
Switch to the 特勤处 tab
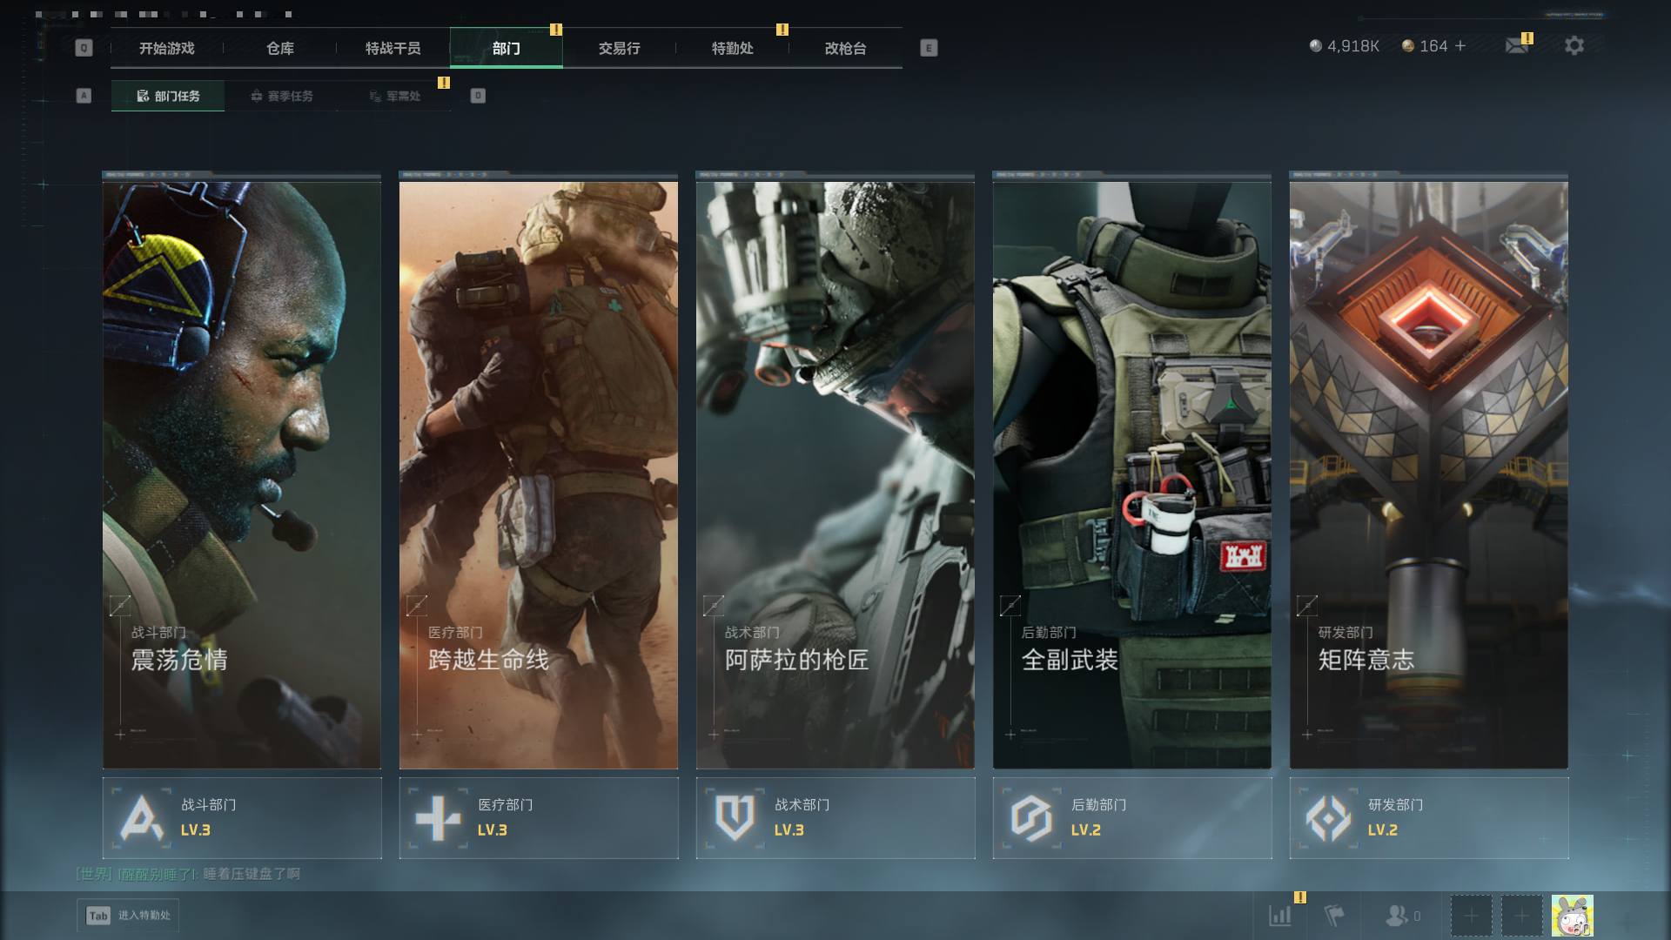(x=733, y=48)
